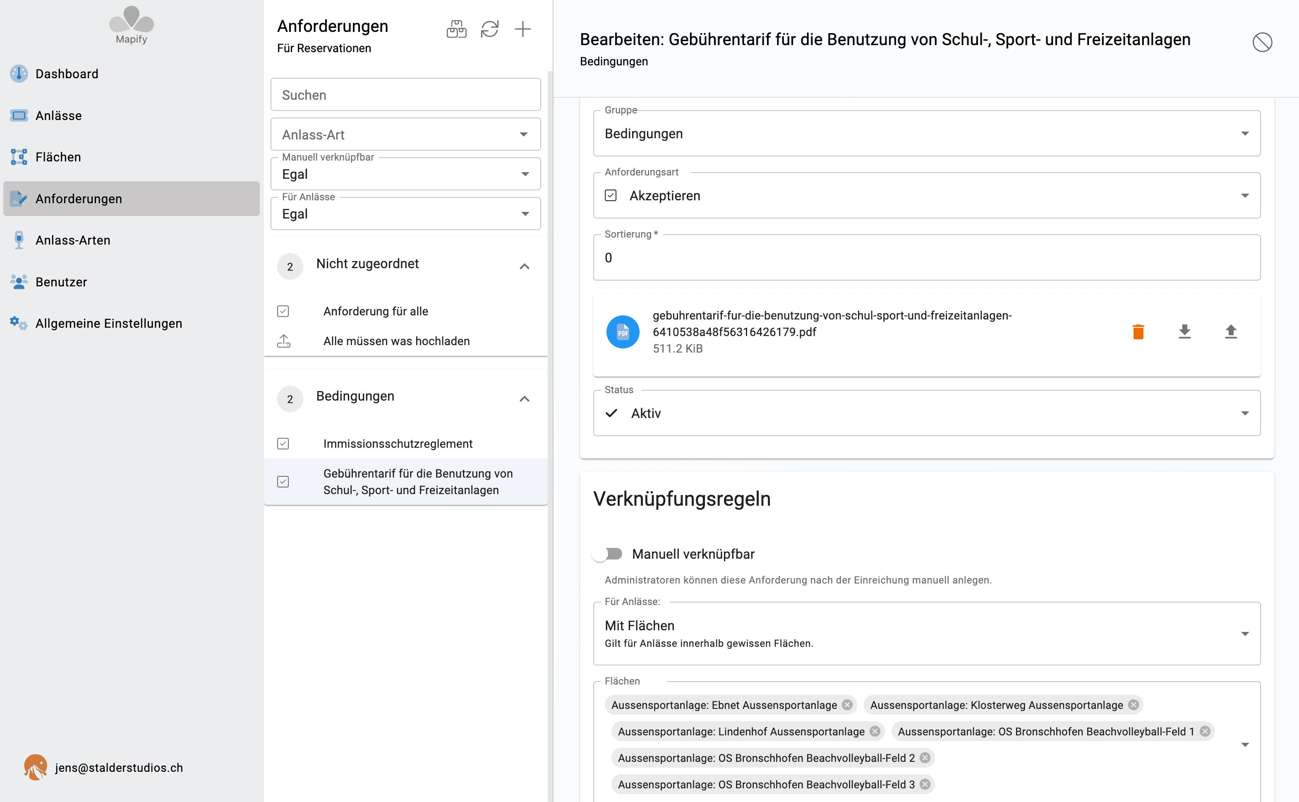Click the Nicht zugeordnet count badge 2
Viewport: 1299px width, 802px height.
pos(290,266)
